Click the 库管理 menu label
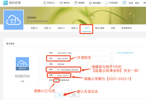Viewport: 146px width, 100px height. point(81,3)
